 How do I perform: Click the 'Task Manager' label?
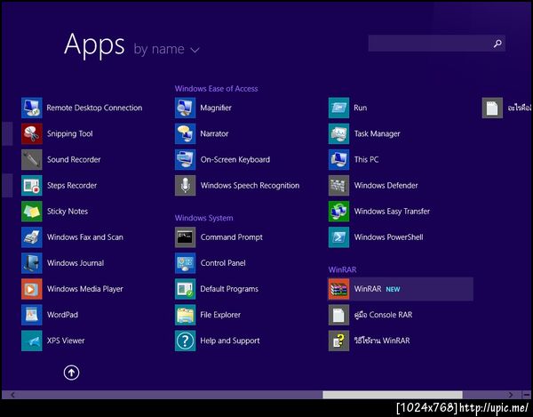point(377,133)
